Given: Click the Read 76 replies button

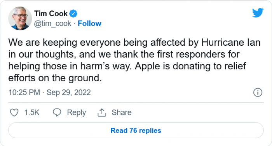Looking at the screenshot, I should tap(136, 131).
